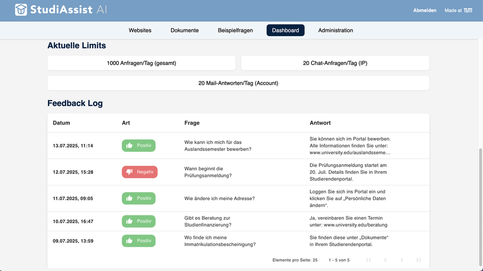
Task: Click the '20 Mail-Antworten/Tag (Account)' card
Action: click(238, 83)
